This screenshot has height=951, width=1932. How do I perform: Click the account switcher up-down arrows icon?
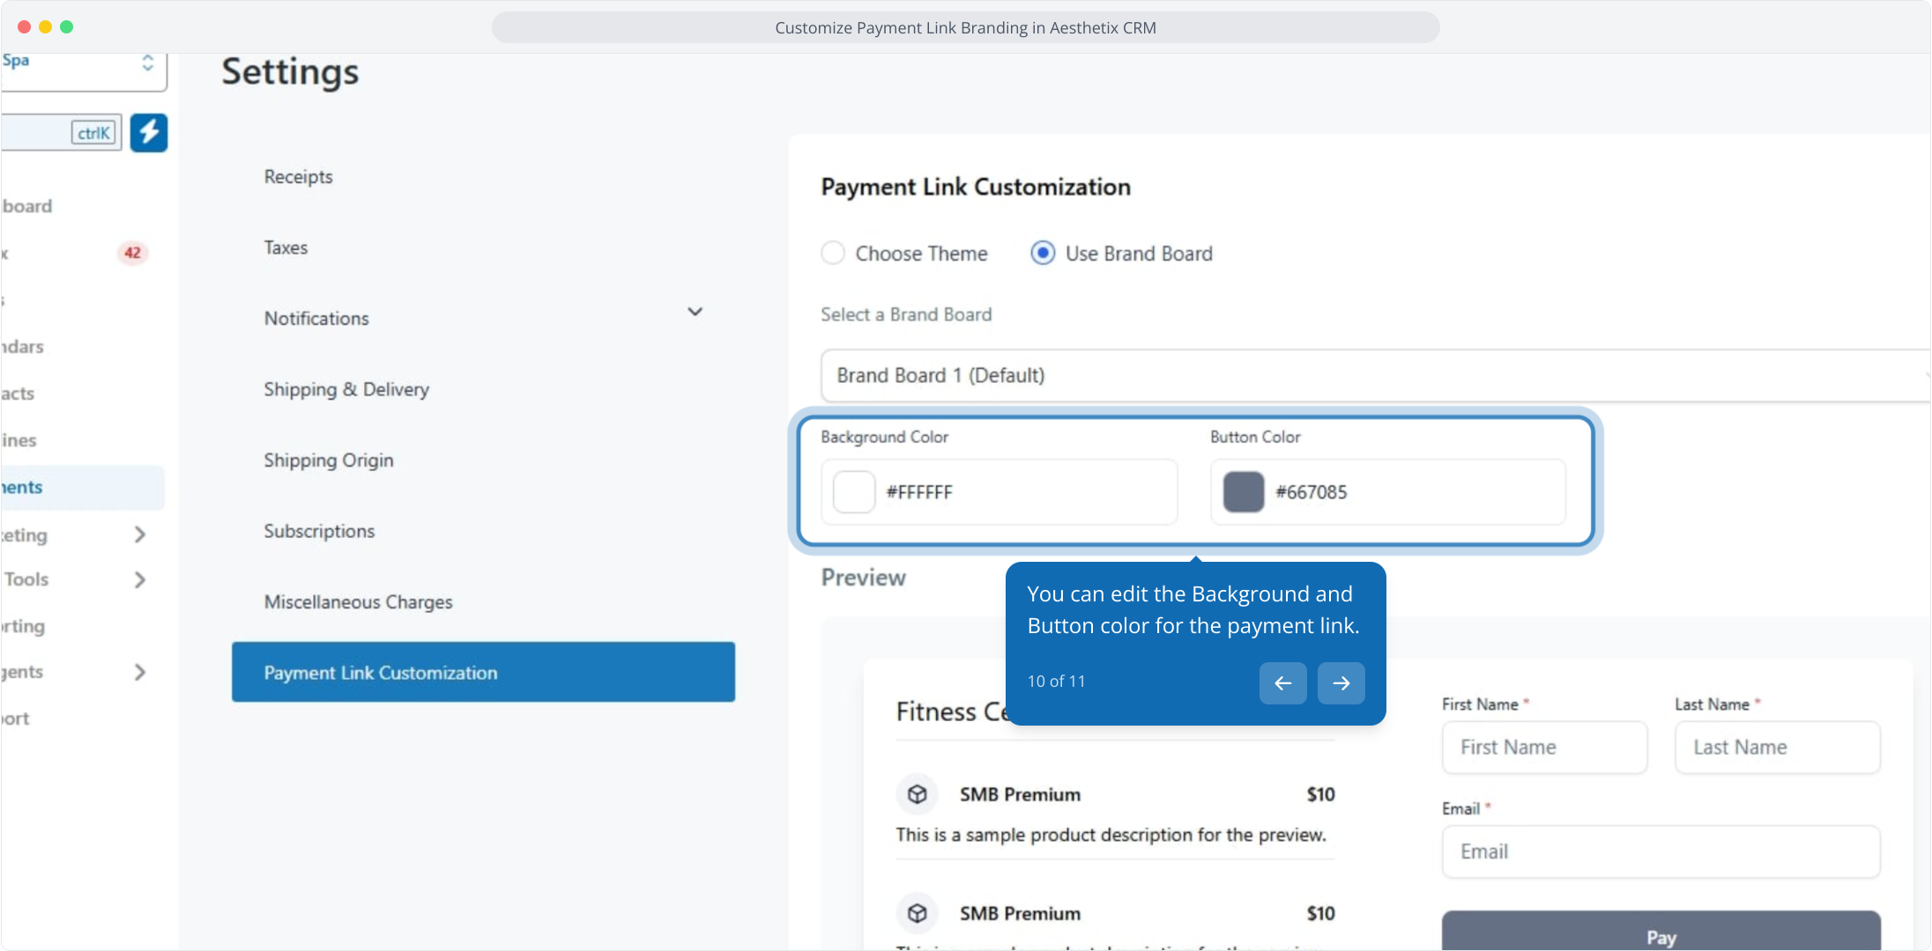point(147,63)
